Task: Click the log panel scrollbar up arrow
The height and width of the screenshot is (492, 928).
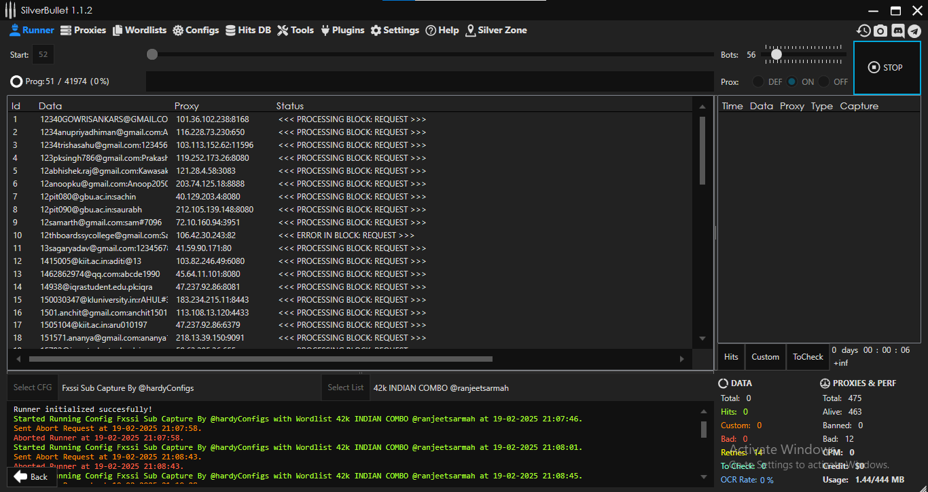Action: click(704, 411)
